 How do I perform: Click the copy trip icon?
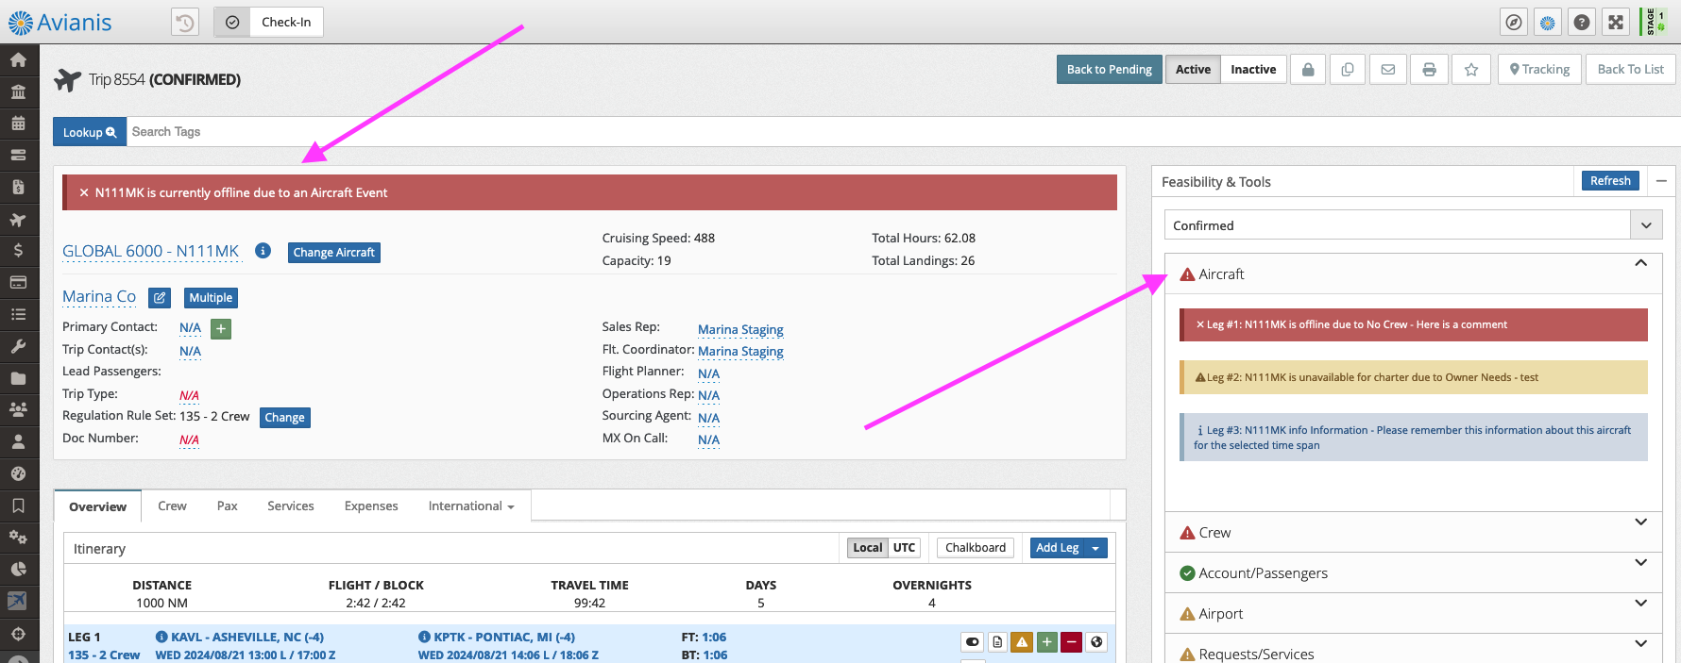(x=1348, y=69)
